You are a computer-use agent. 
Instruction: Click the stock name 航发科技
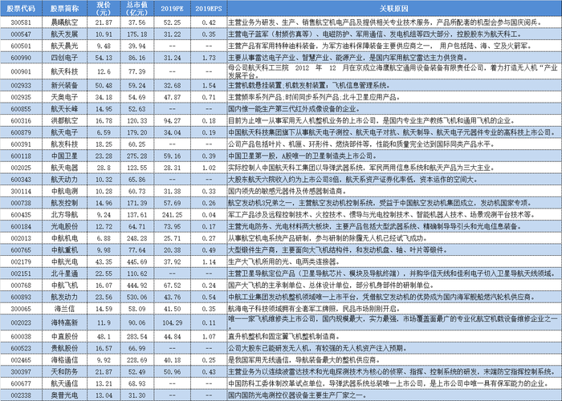64,144
